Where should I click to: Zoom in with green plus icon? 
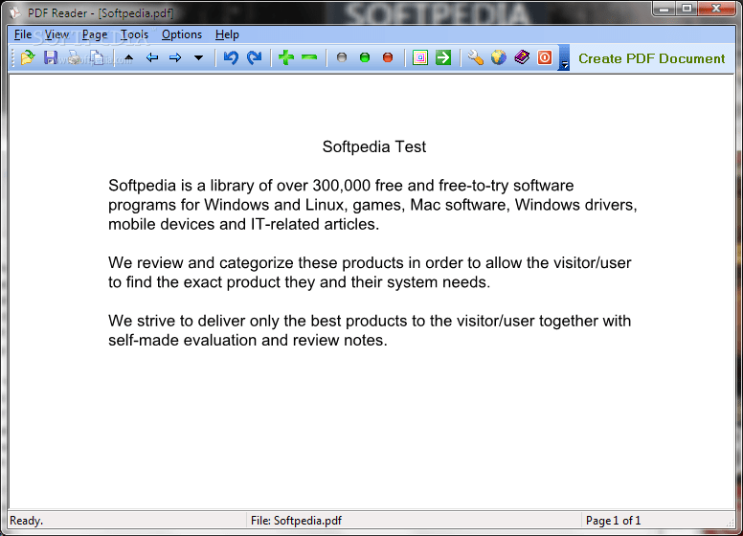[x=286, y=57]
